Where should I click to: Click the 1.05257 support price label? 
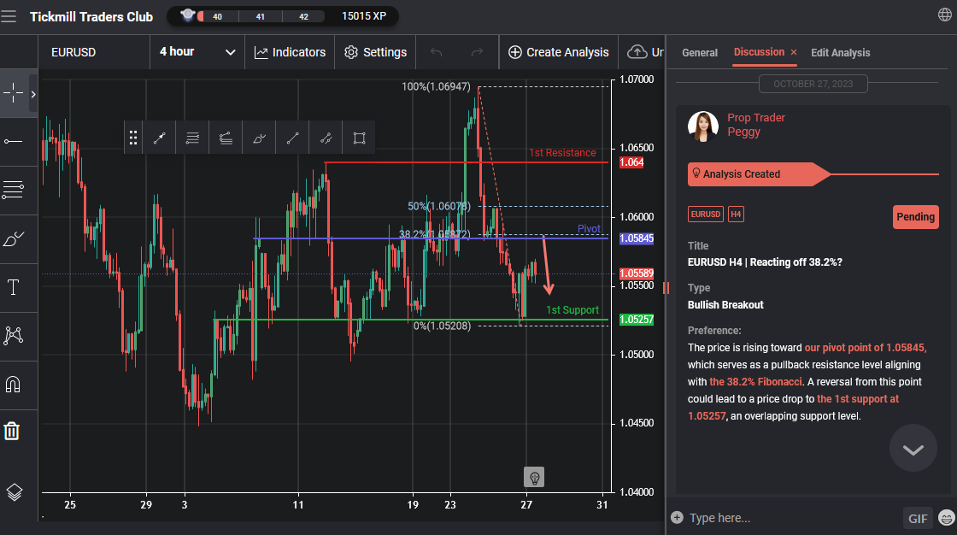coord(637,320)
